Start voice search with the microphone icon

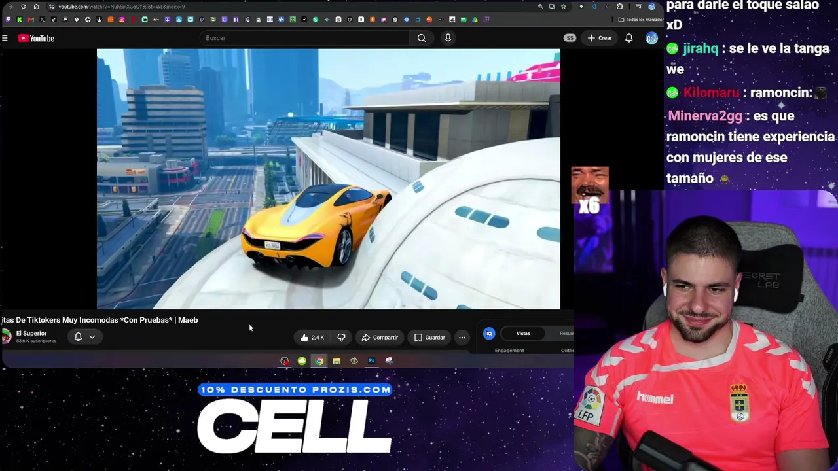448,38
